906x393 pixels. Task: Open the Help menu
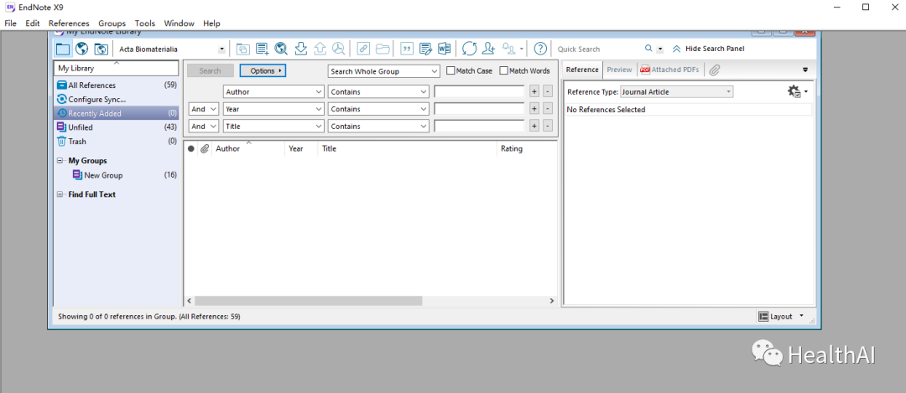pyautogui.click(x=212, y=23)
